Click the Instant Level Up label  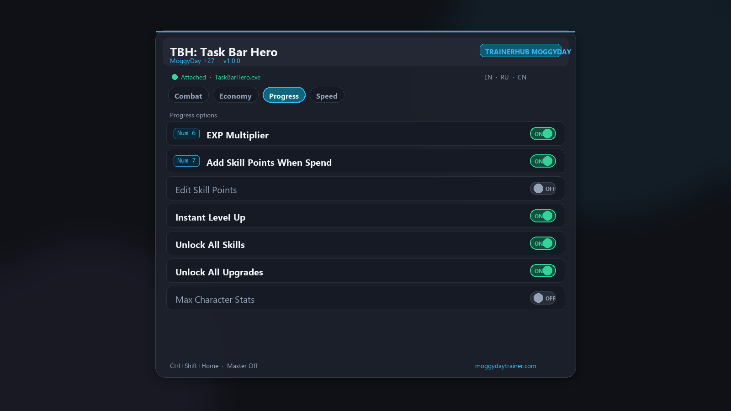[x=210, y=217]
